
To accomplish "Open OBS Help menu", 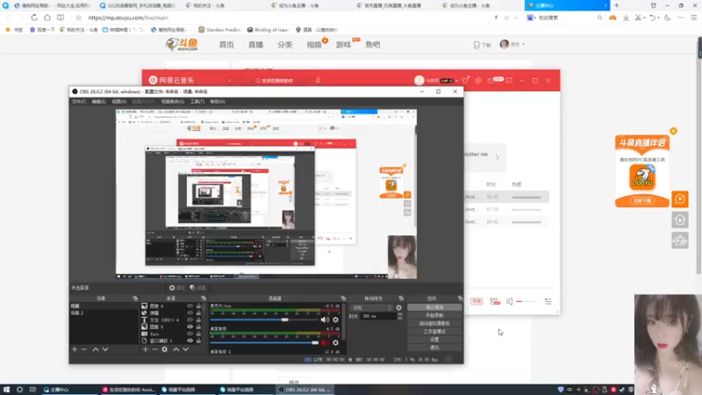I will (x=218, y=102).
